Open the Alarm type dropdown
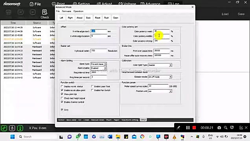The width and height of the screenshot is (250, 141). point(99,64)
